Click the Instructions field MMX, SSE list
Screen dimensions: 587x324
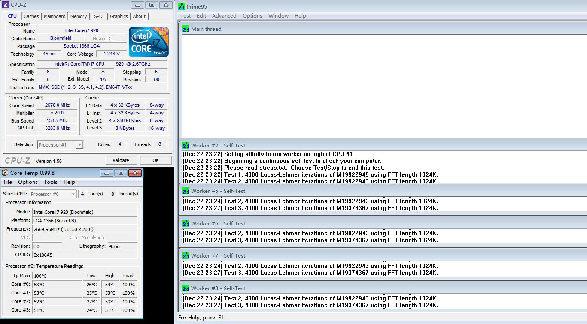[x=103, y=87]
